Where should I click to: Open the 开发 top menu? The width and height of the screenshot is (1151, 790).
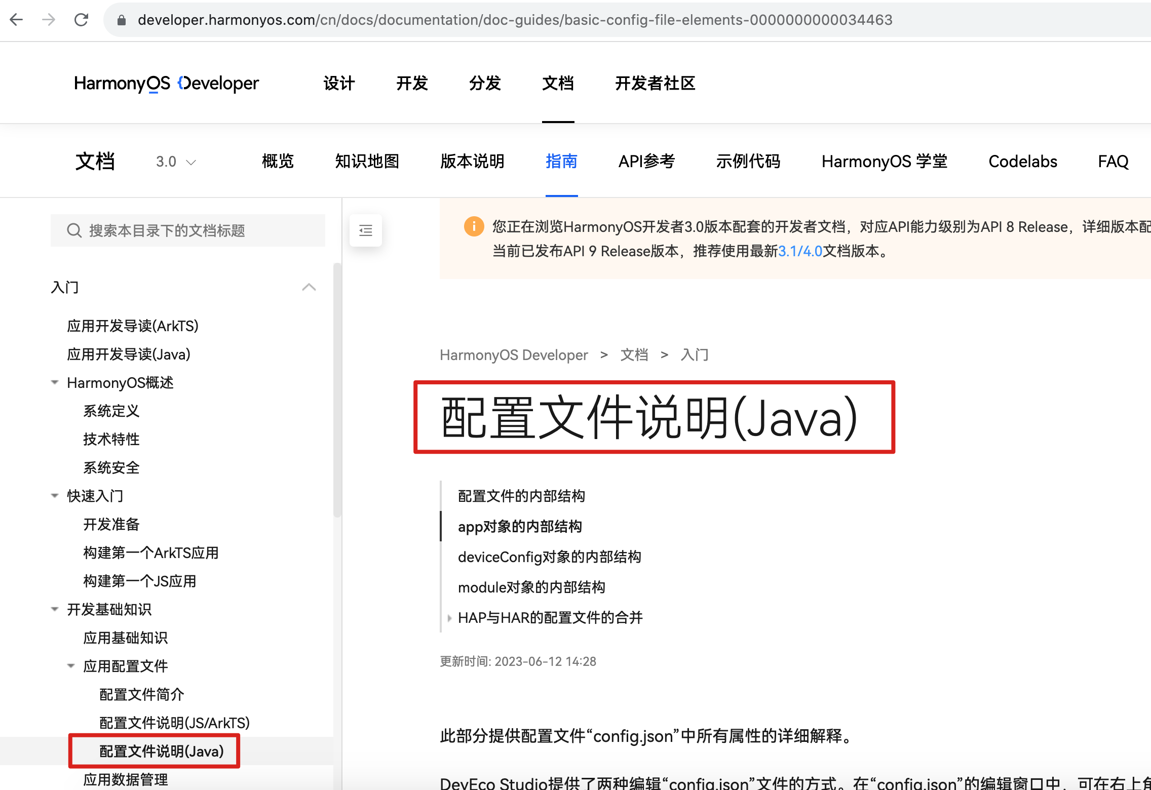pos(412,83)
